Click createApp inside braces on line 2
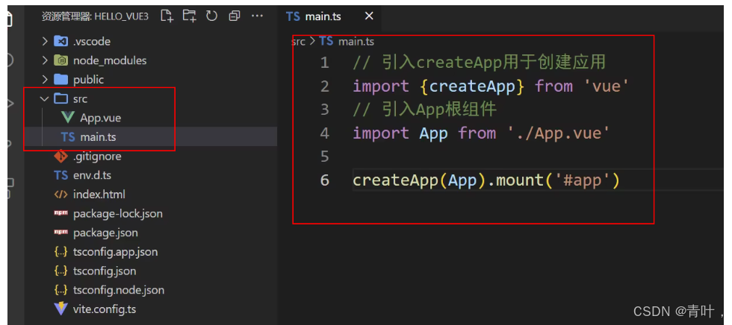 point(472,86)
